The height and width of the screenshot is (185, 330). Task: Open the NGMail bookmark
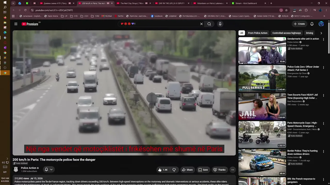coord(107,16)
